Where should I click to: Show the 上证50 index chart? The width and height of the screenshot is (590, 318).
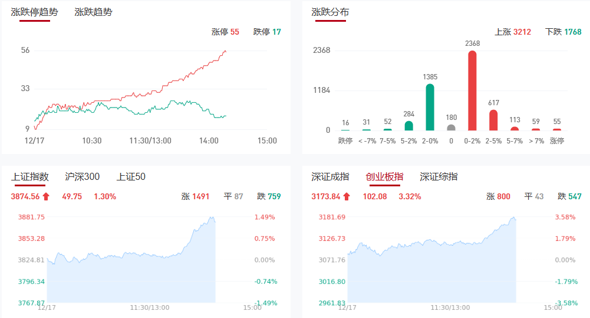pos(131,176)
